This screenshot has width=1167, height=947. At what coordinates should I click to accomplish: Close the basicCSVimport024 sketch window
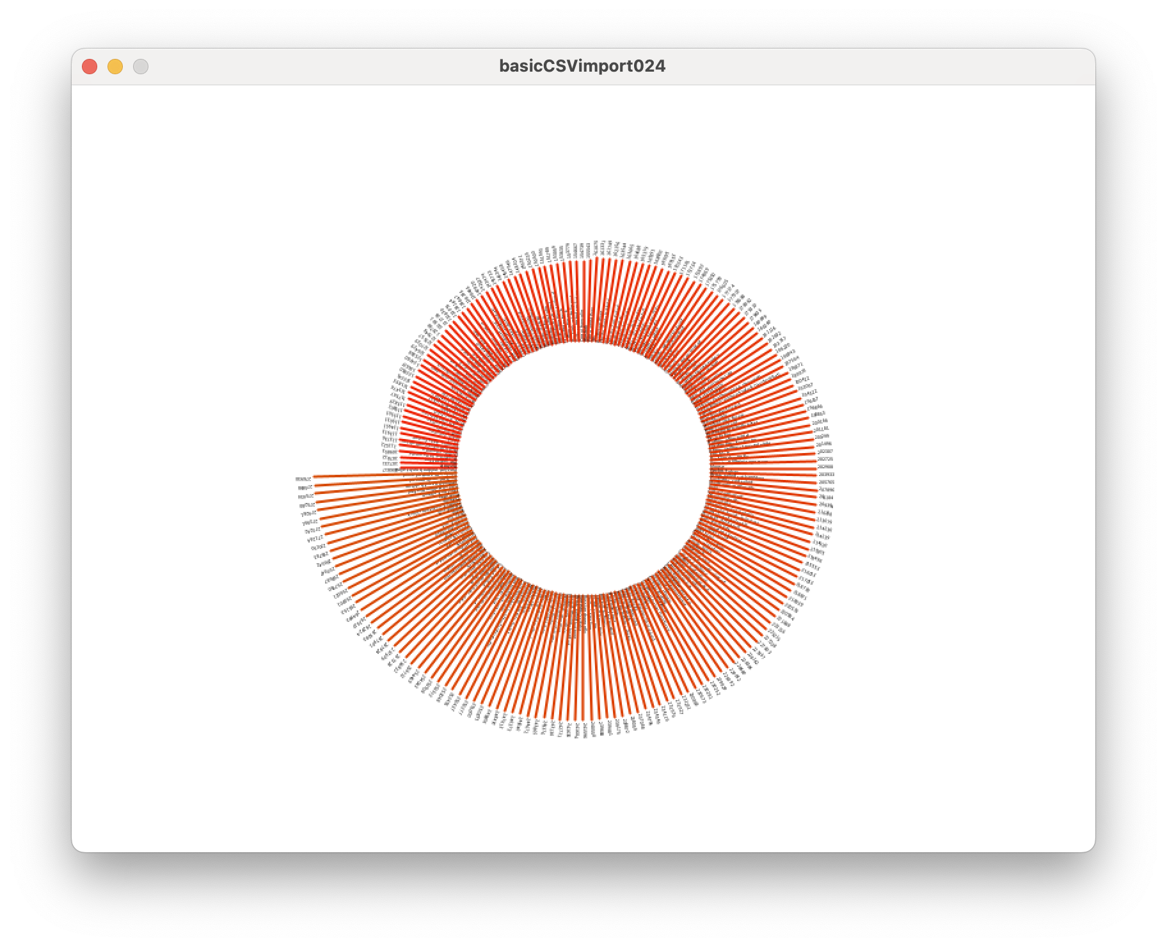90,67
